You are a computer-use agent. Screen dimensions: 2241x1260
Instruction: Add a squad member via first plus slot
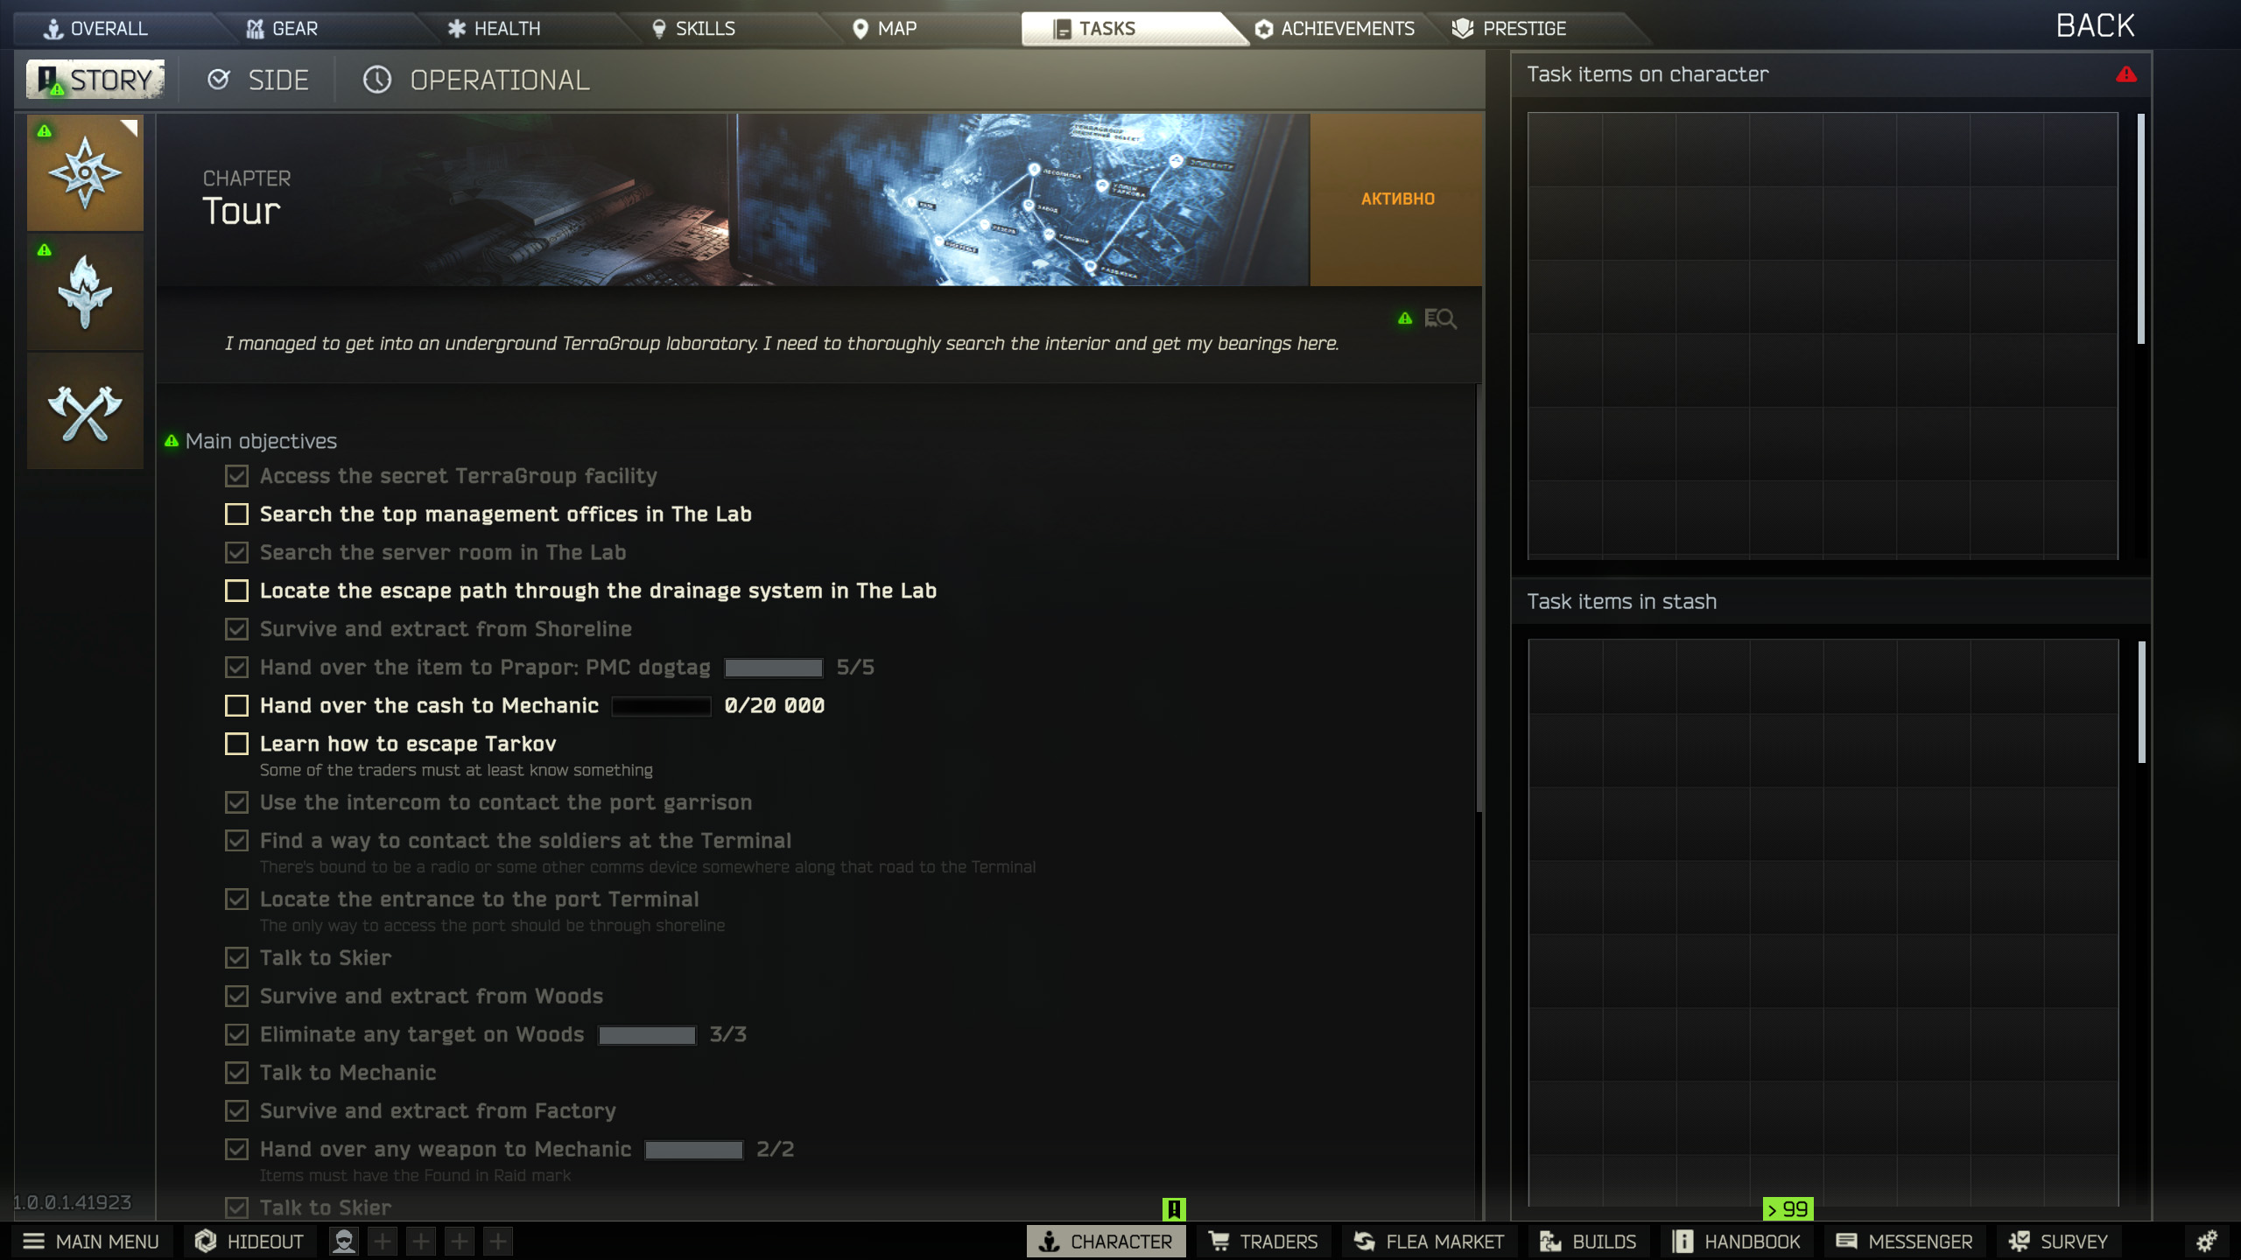point(383,1241)
